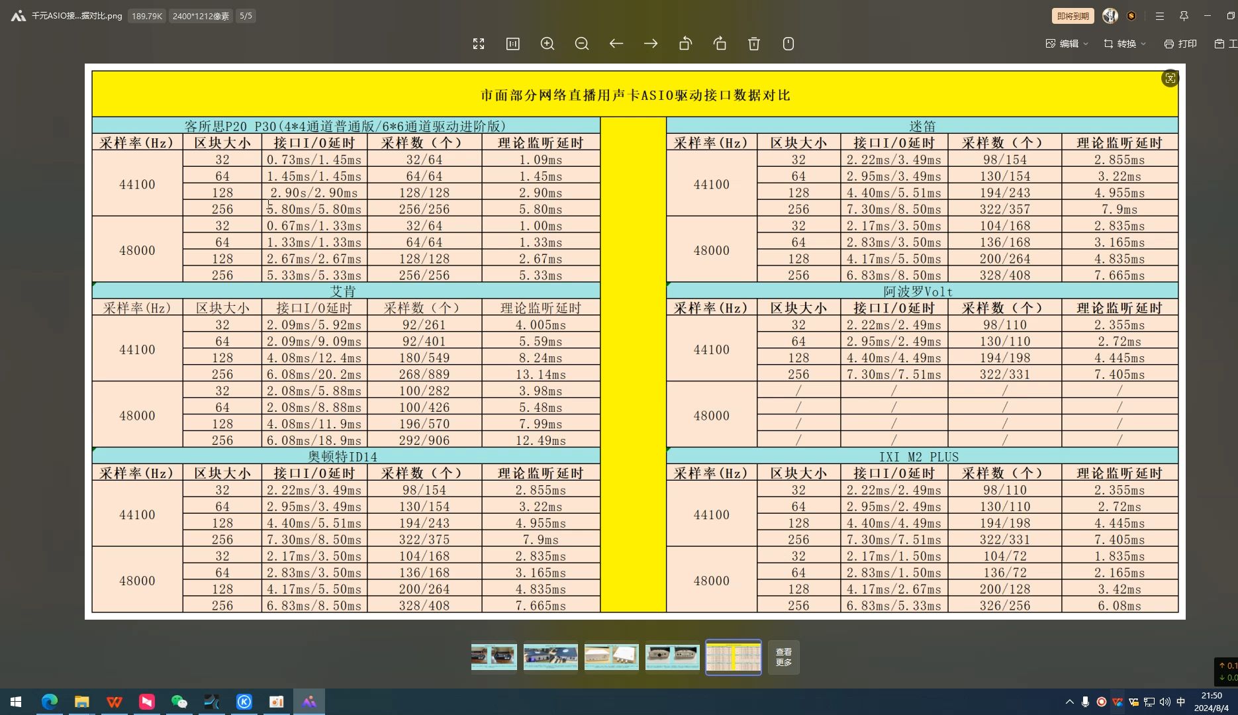The width and height of the screenshot is (1238, 715).
Task: Click the cell reading 2.90s/2.90ms
Action: pos(314,193)
